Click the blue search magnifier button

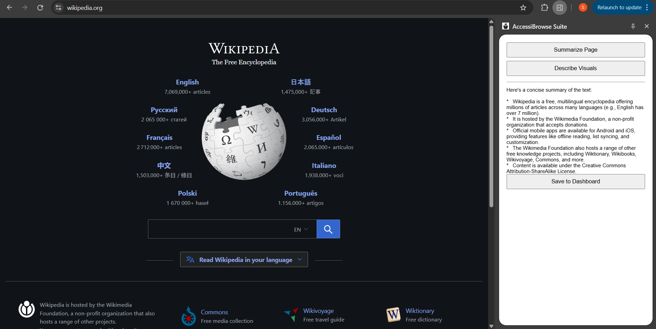(328, 229)
